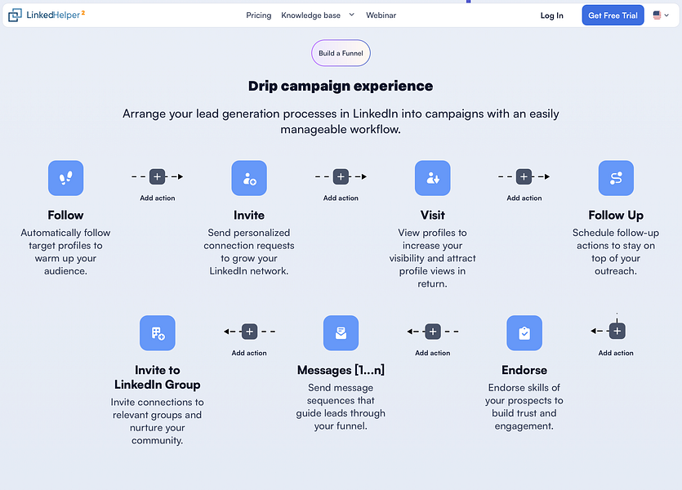Select the Messages envelope icon

point(341,332)
